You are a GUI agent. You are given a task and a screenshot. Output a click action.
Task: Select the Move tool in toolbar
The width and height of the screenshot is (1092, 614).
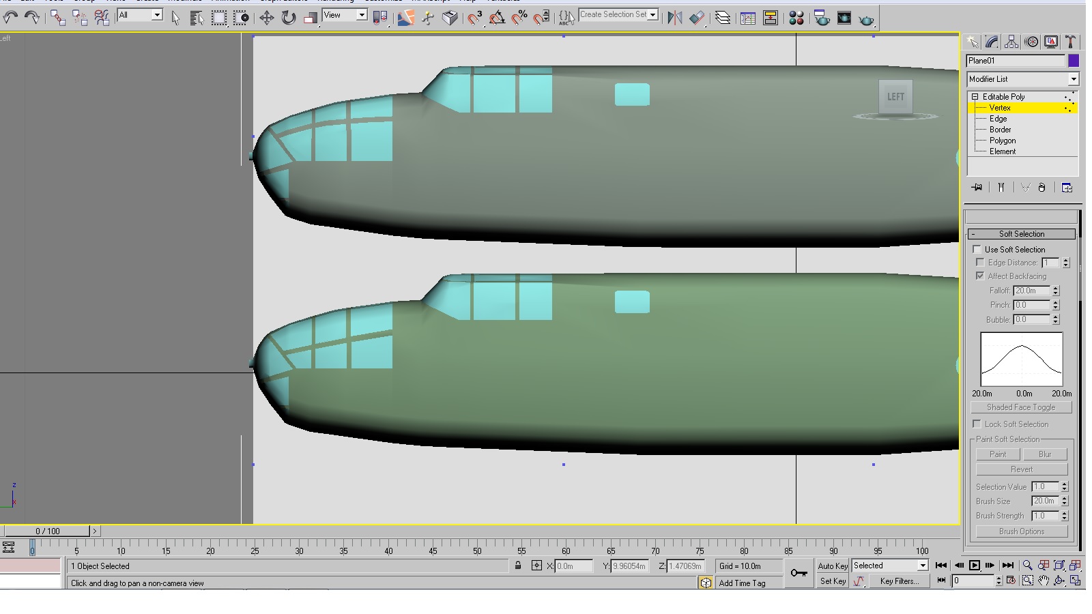266,18
